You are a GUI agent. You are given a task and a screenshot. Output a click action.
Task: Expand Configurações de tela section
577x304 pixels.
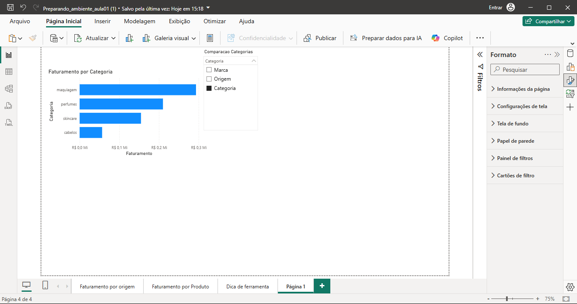coord(525,106)
